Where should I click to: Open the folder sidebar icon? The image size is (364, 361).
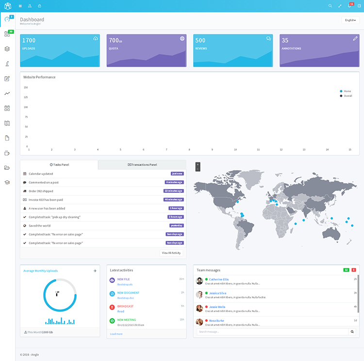point(7,168)
